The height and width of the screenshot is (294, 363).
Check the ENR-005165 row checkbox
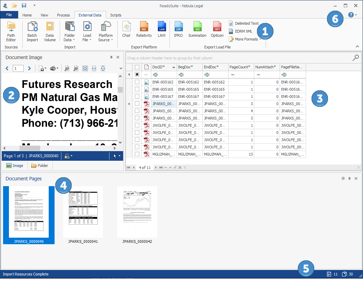137,89
